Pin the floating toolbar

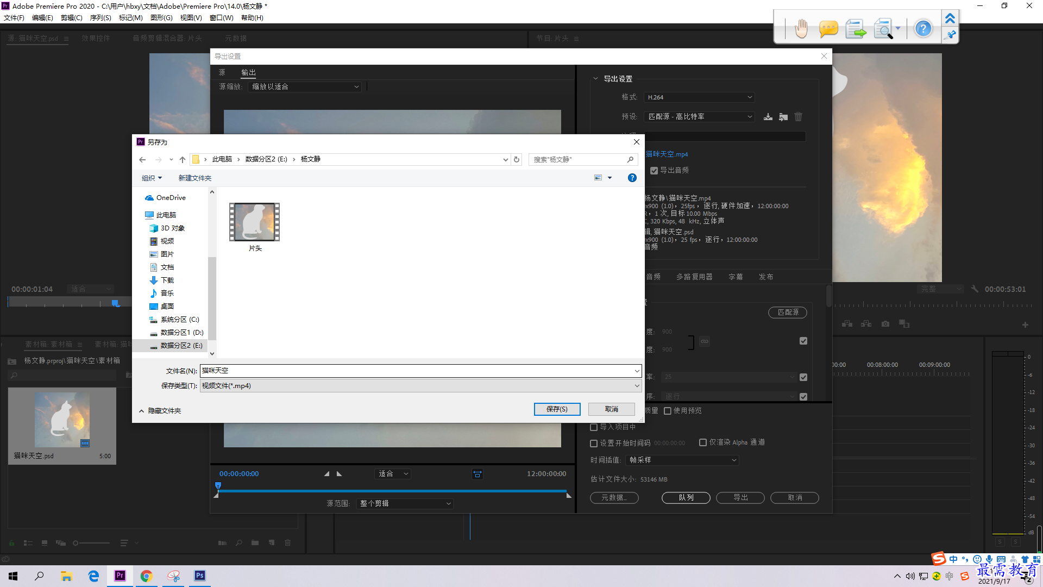click(950, 35)
